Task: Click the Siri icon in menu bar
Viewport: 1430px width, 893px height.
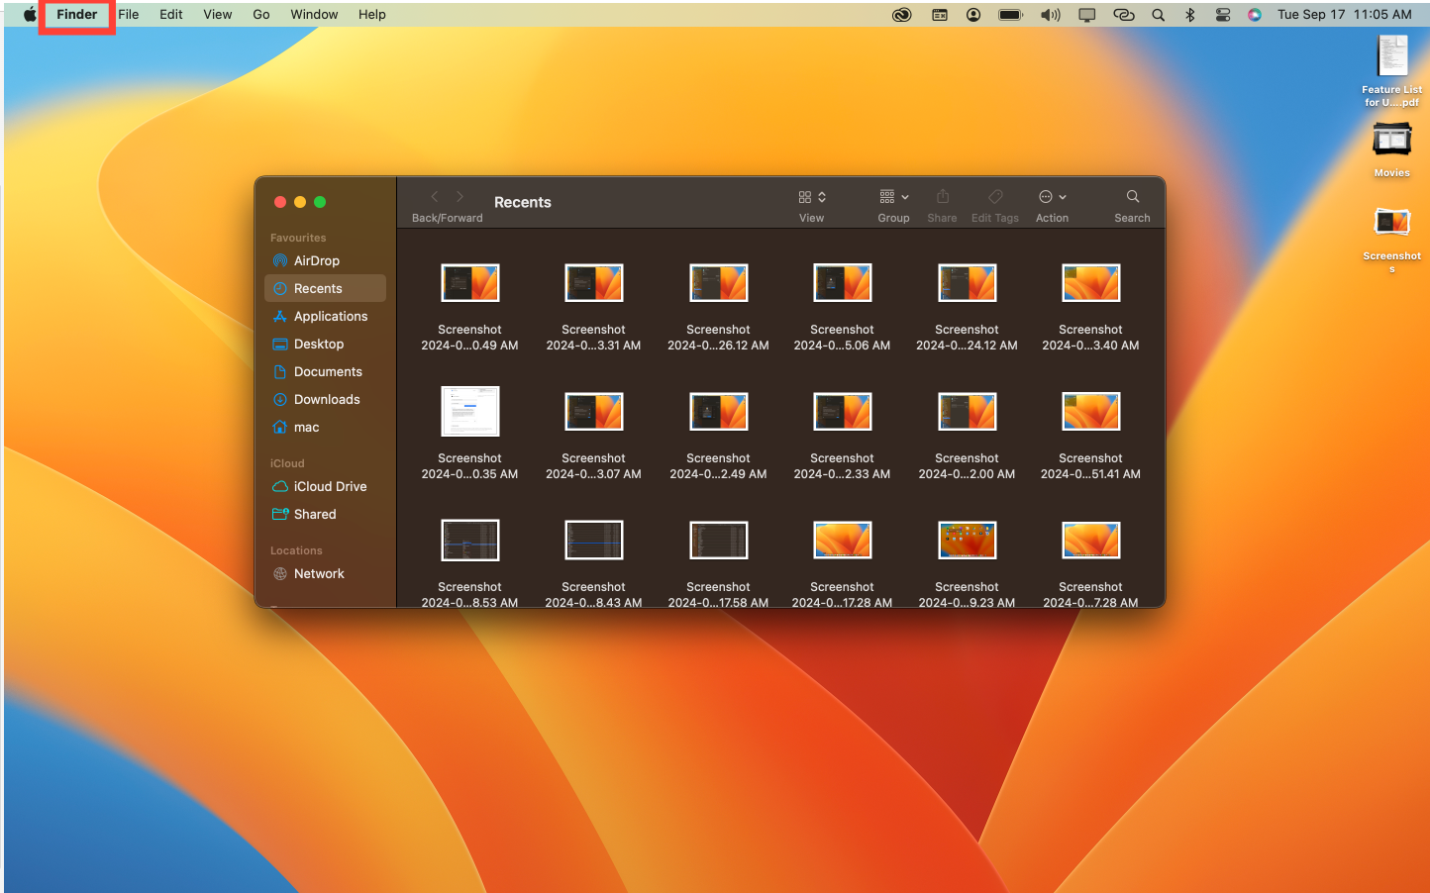Action: (1255, 15)
